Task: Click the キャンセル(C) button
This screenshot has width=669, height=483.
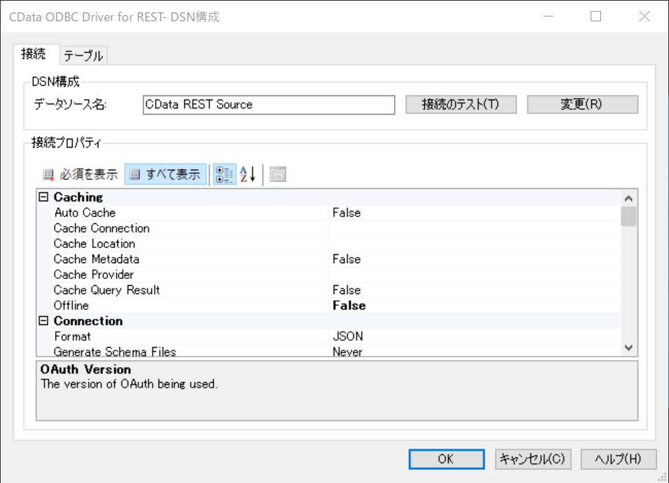Action: [533, 459]
